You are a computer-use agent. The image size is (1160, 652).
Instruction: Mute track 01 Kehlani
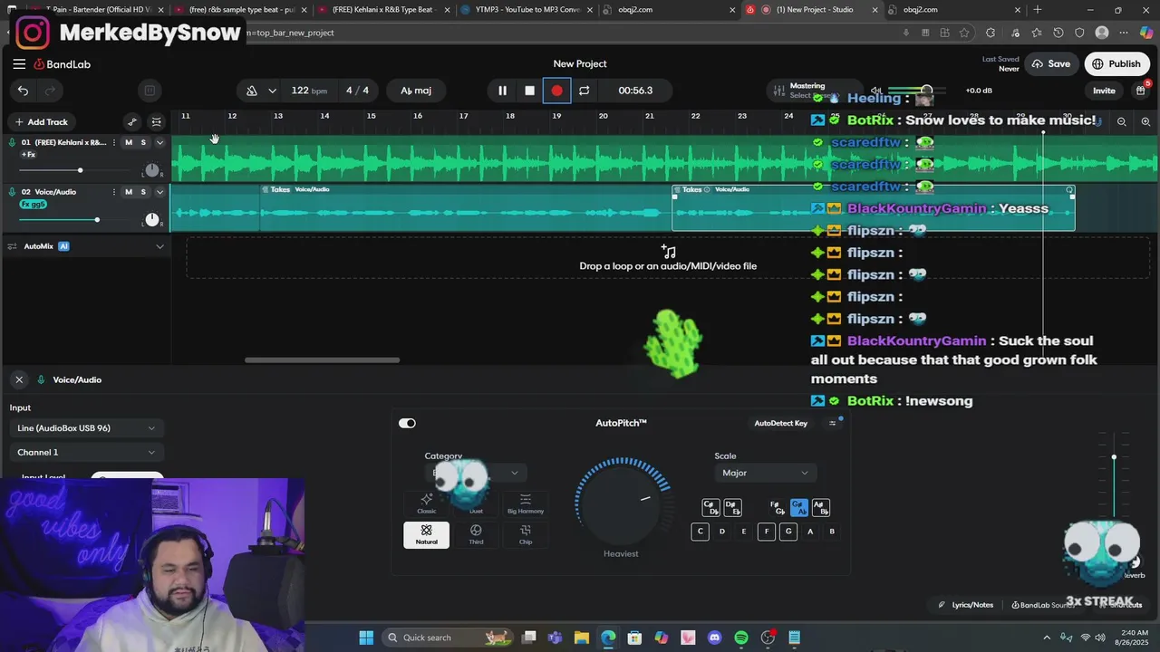pyautogui.click(x=129, y=142)
